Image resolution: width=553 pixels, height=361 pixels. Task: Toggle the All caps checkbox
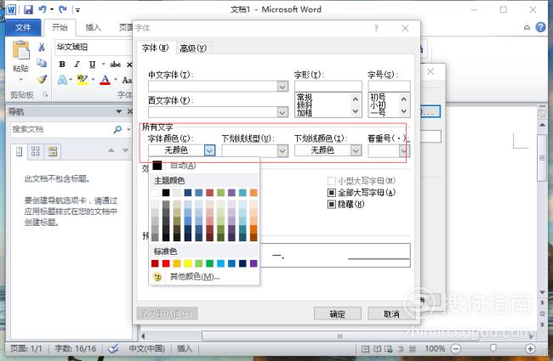331,192
